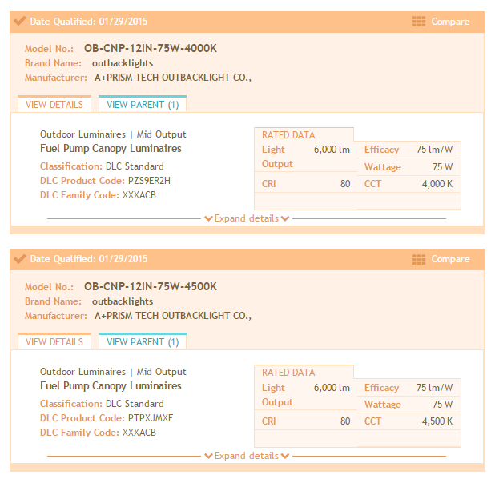
Task: Click the compare grid icon for the 4000K product
Action: 418,22
